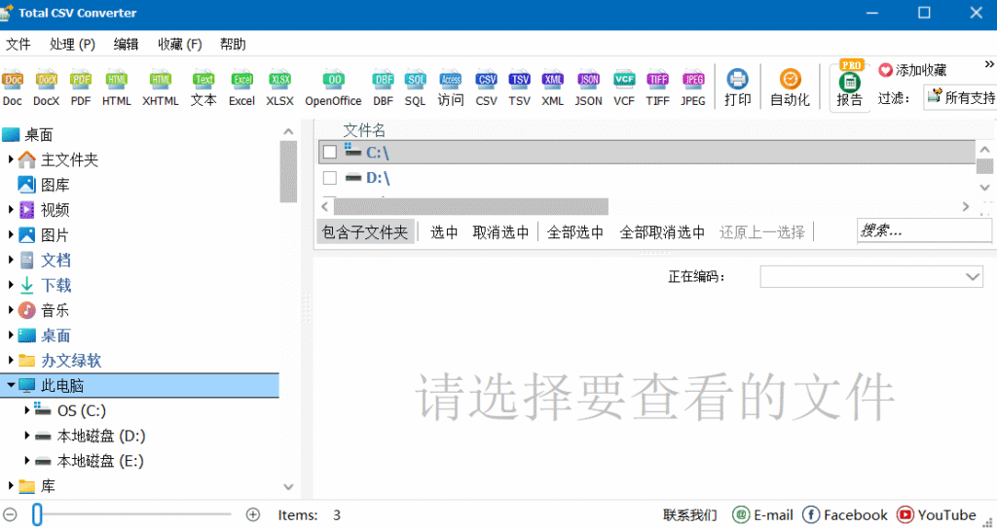Convert to XML format
This screenshot has height=528, width=997.
[553, 88]
